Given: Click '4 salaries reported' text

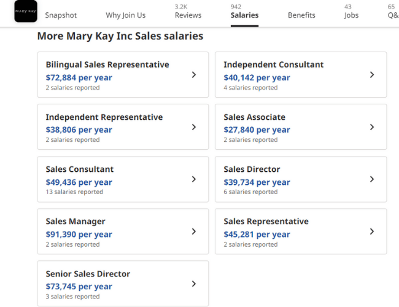Looking at the screenshot, I should pyautogui.click(x=250, y=88).
